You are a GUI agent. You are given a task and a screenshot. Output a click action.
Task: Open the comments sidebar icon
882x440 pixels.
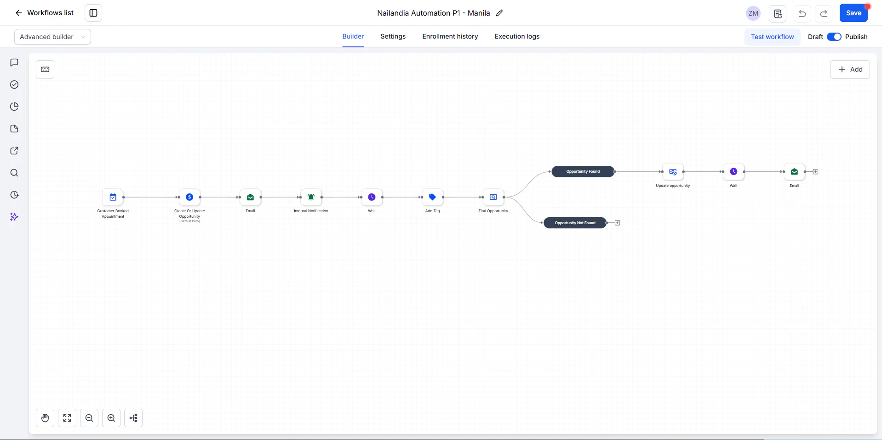(14, 62)
